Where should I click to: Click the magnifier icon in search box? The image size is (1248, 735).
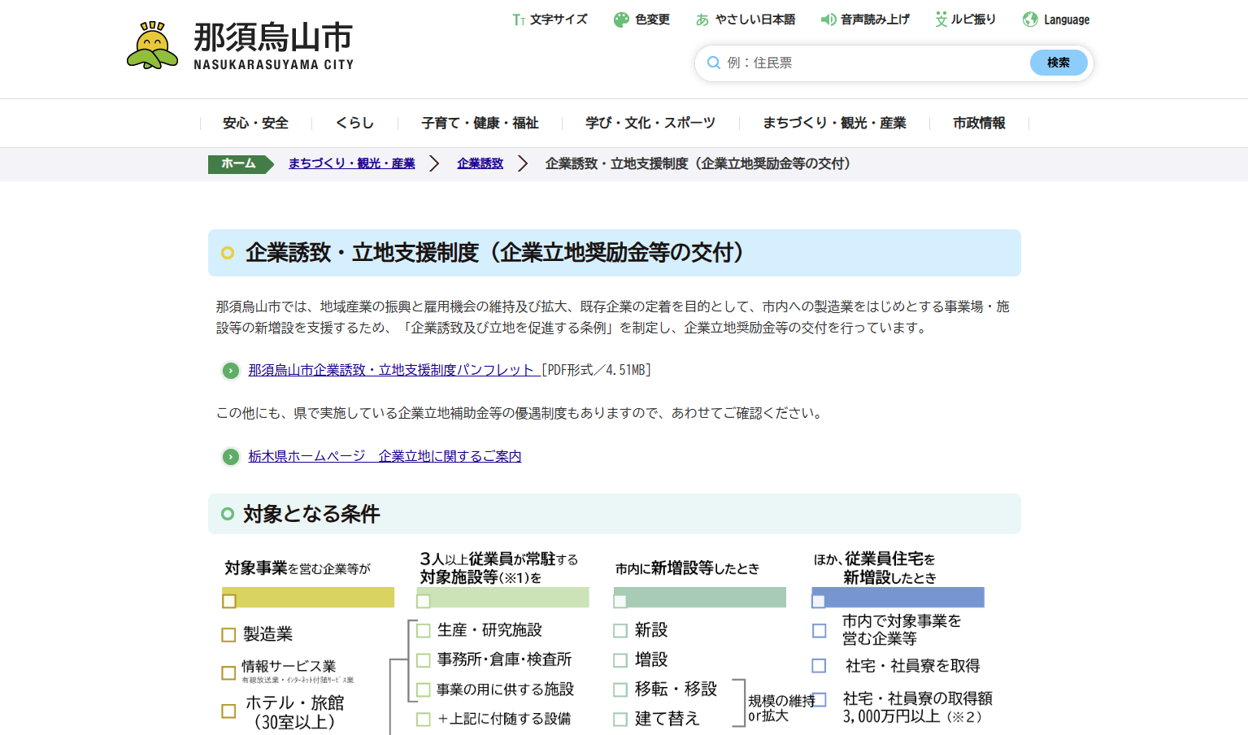click(x=714, y=63)
